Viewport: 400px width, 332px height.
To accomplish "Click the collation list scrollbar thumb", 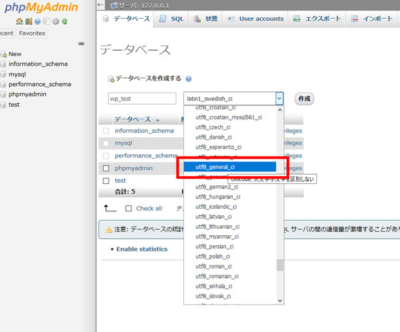I will [x=280, y=265].
